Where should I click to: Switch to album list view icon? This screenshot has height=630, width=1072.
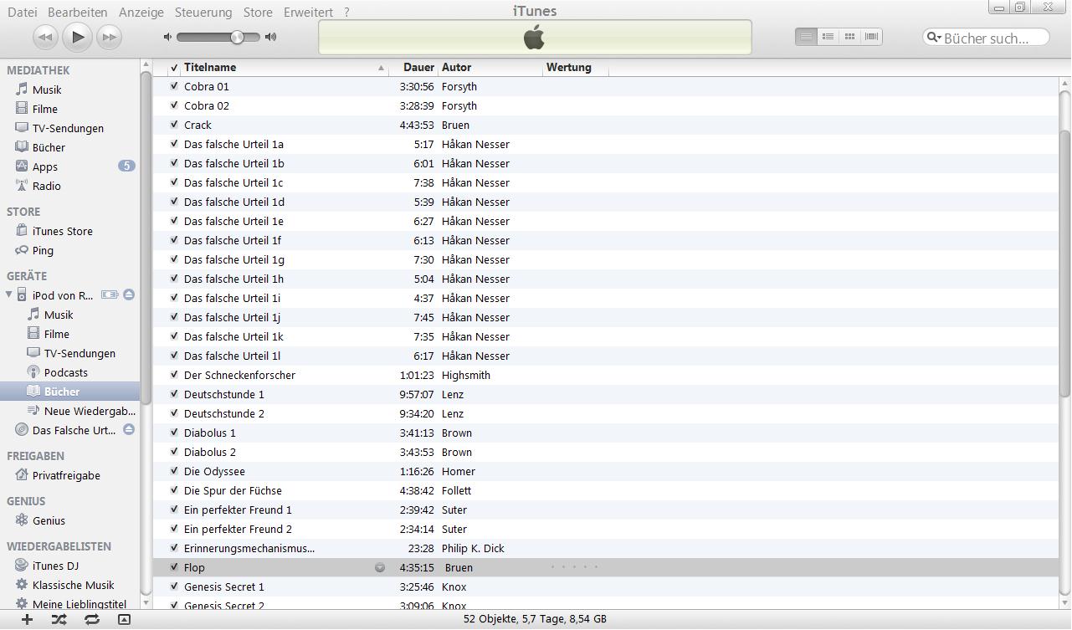[828, 37]
